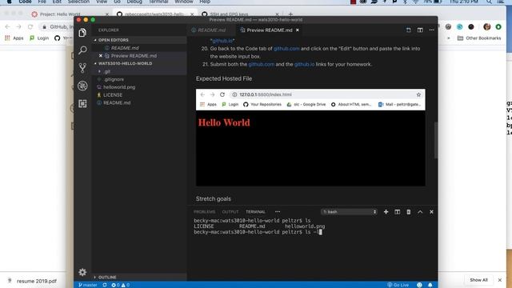
Task: Reload the page in Chrome
Action: click(x=30, y=26)
